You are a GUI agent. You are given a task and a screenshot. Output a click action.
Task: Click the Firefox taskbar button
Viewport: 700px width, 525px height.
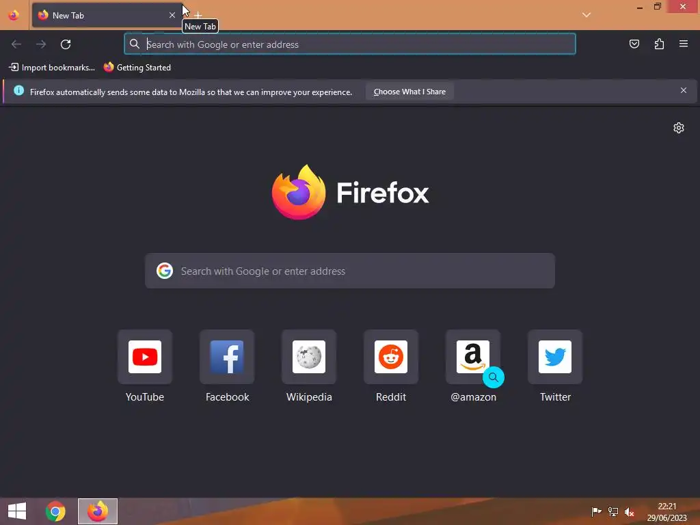coord(98,511)
